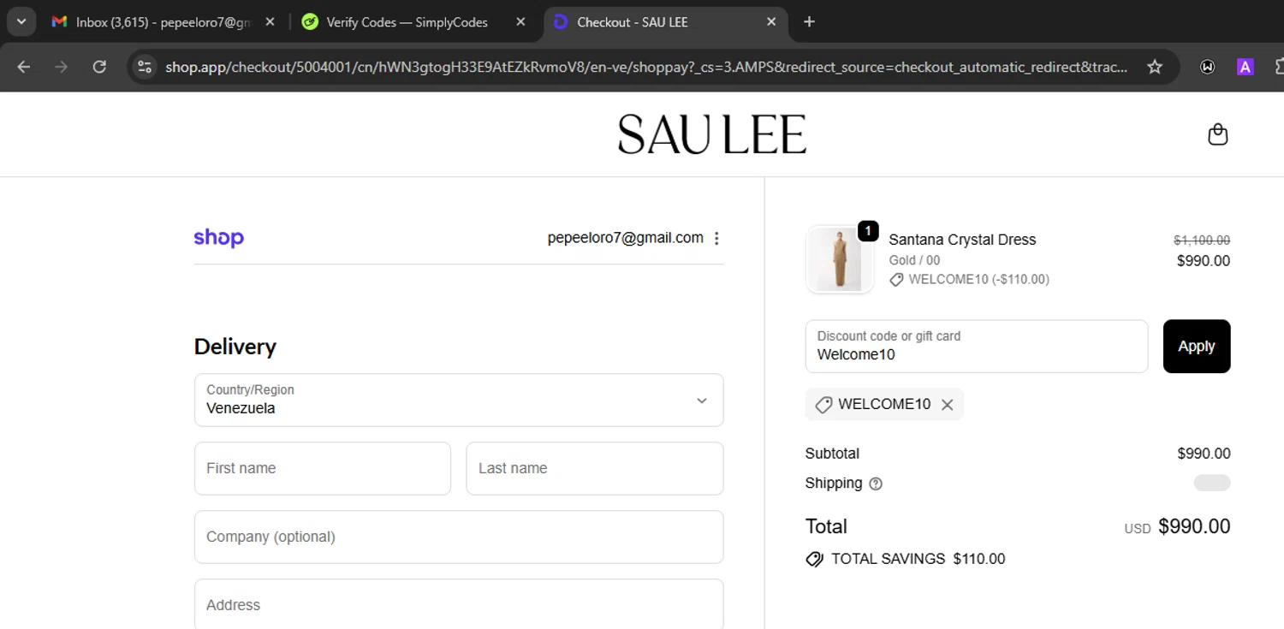This screenshot has height=629, width=1284.
Task: Open the tab search dropdown arrow
Action: click(21, 21)
